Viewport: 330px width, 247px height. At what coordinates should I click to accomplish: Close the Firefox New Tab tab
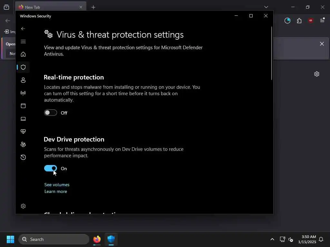click(x=81, y=7)
